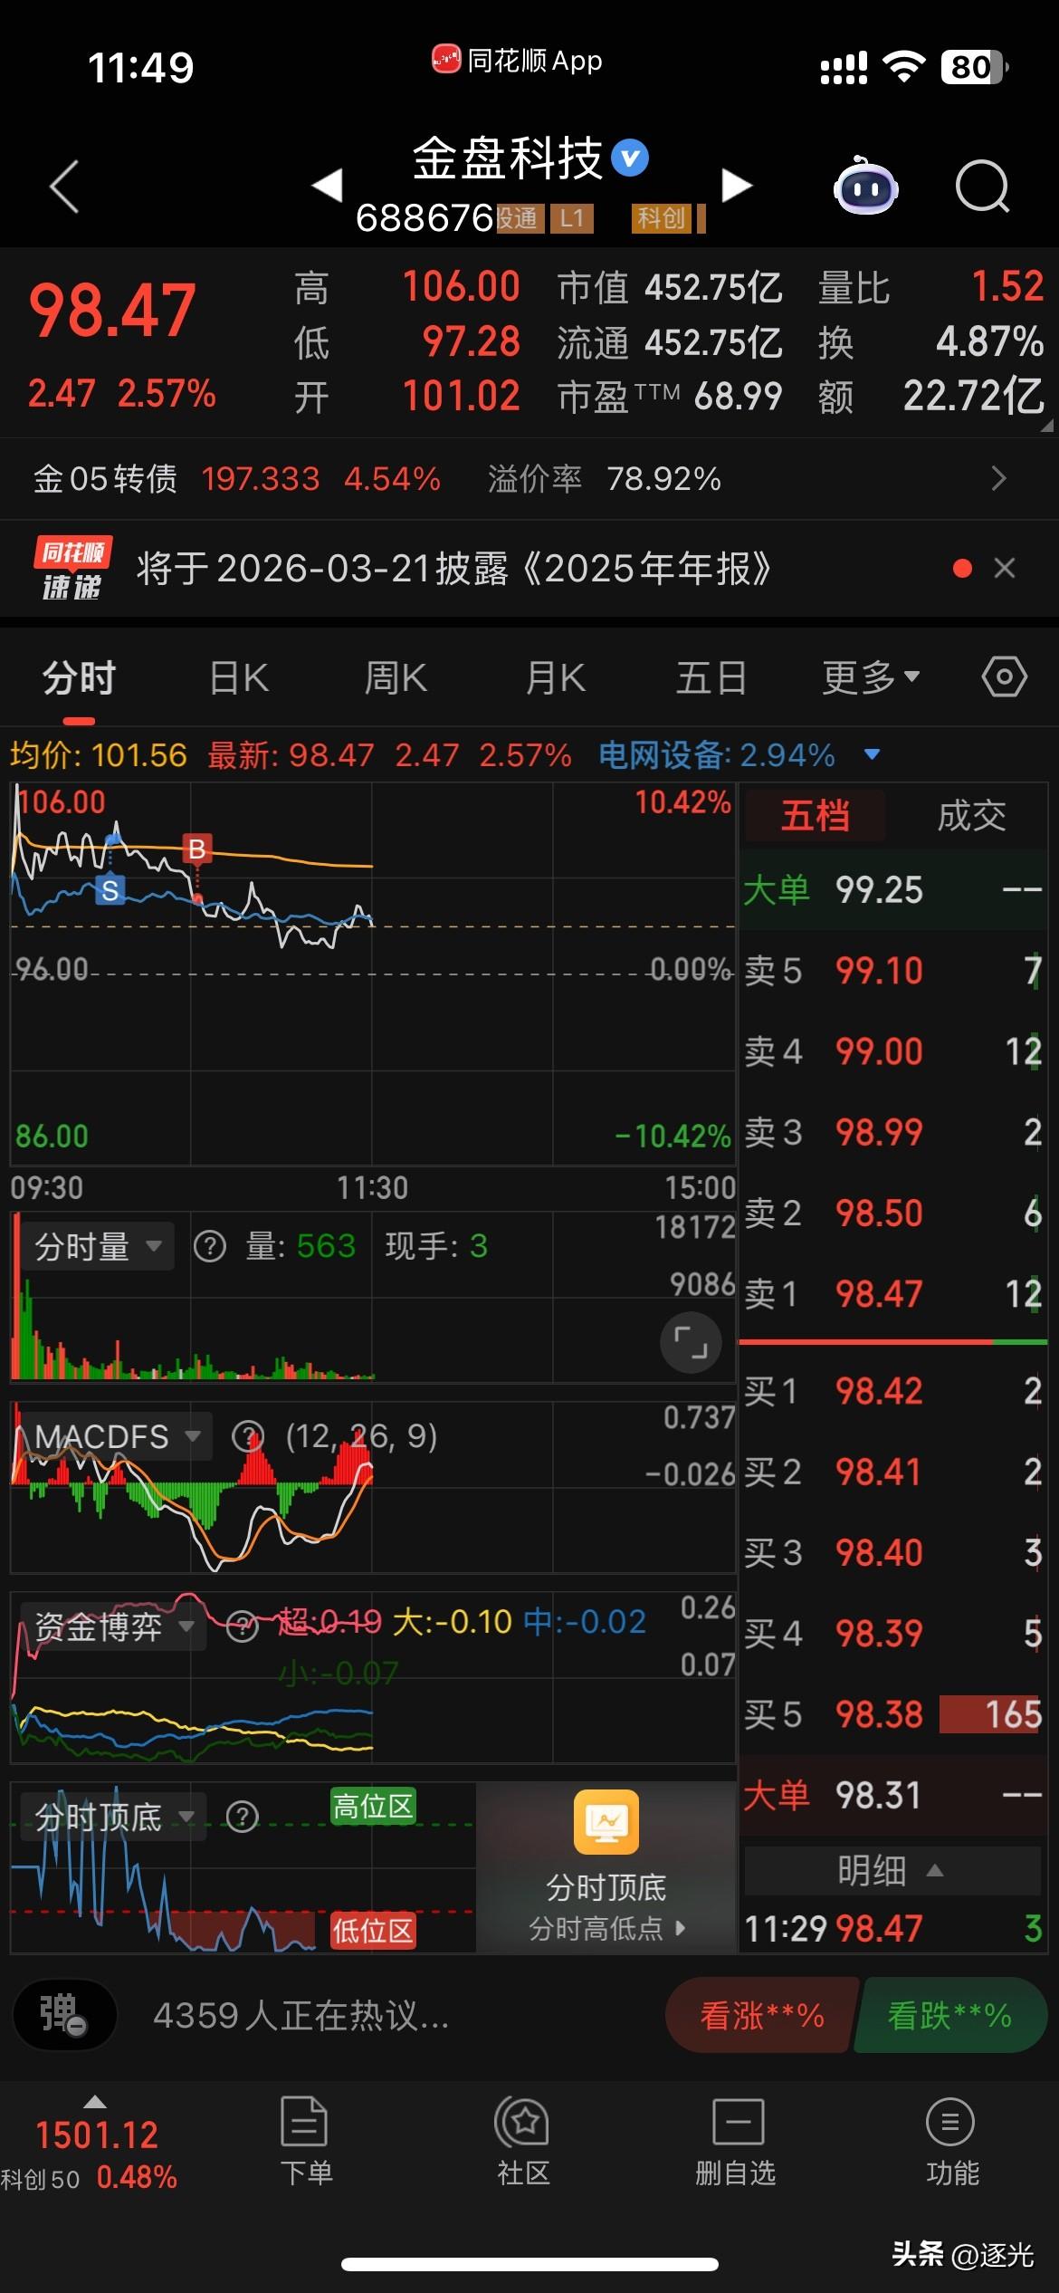Tap 卖1 price 98.47 row
Viewport: 1059px width, 2293px height.
click(x=893, y=1294)
